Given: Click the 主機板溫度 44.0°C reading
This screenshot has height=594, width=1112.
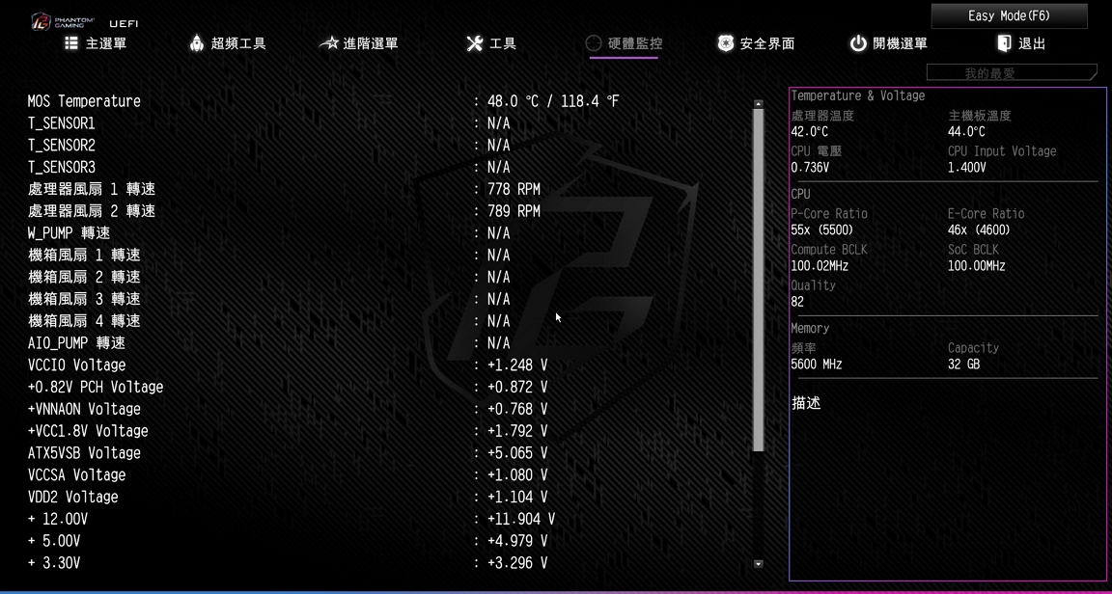Looking at the screenshot, I should pyautogui.click(x=966, y=132).
